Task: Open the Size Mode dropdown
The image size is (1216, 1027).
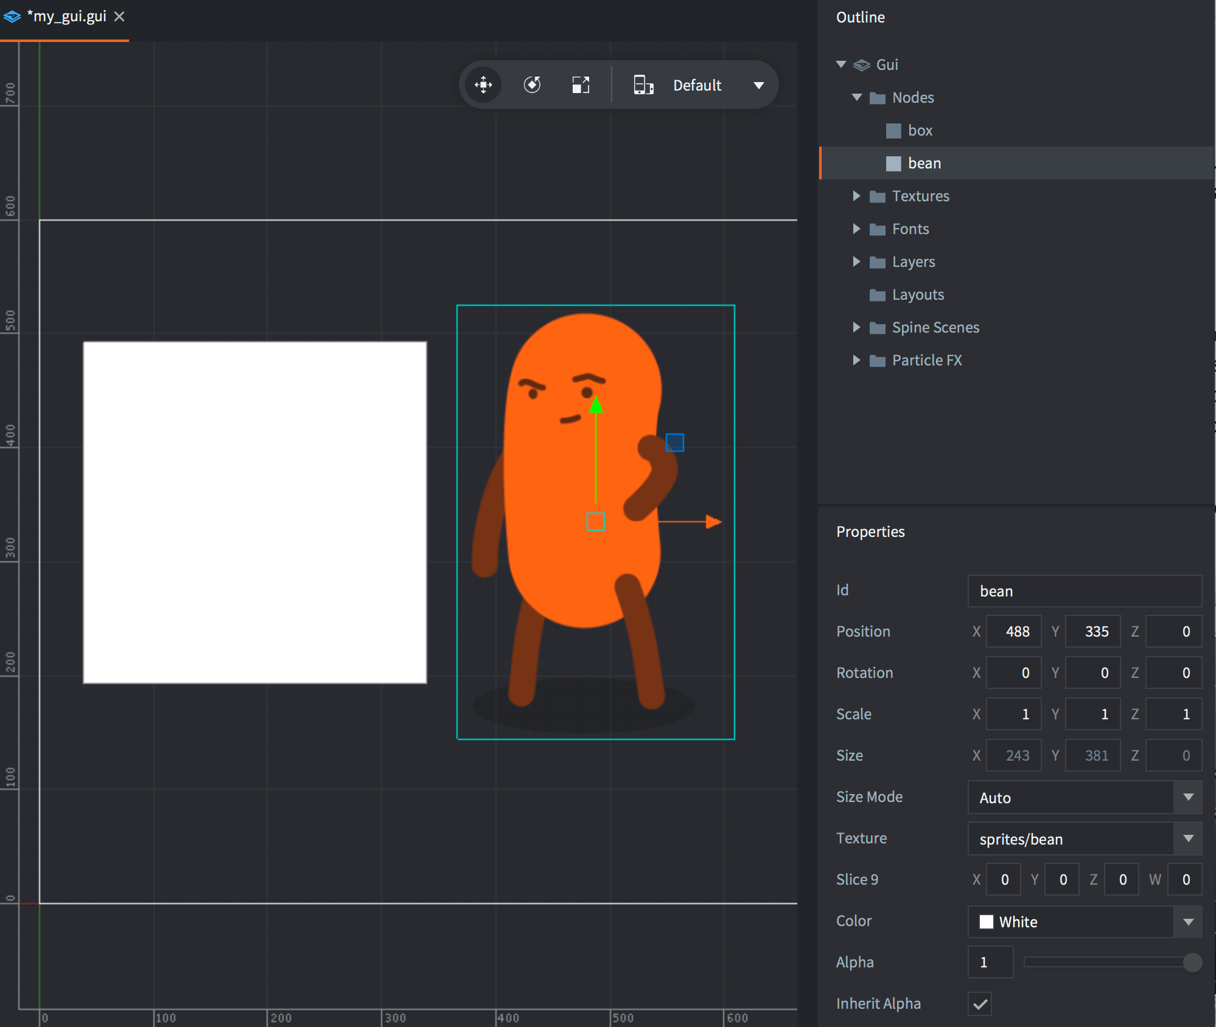Action: (x=1187, y=797)
